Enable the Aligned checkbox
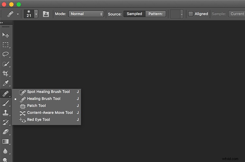This screenshot has height=162, width=245. tap(191, 14)
